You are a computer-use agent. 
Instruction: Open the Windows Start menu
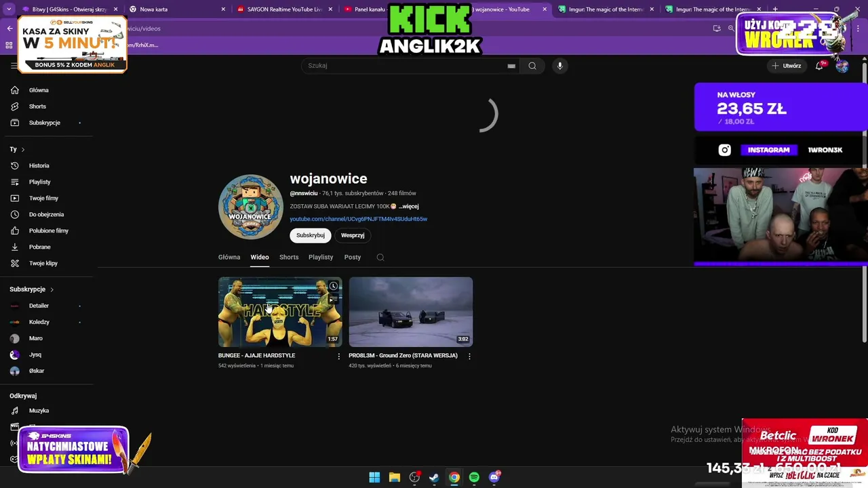pyautogui.click(x=374, y=477)
